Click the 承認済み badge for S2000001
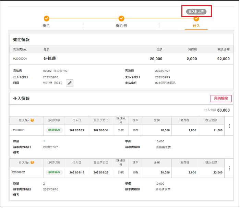 54,130
